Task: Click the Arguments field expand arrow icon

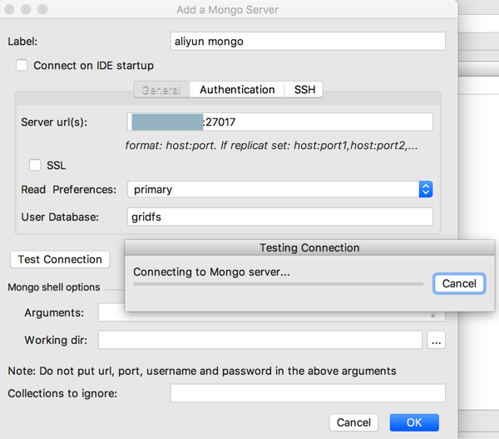Action: pos(433,315)
